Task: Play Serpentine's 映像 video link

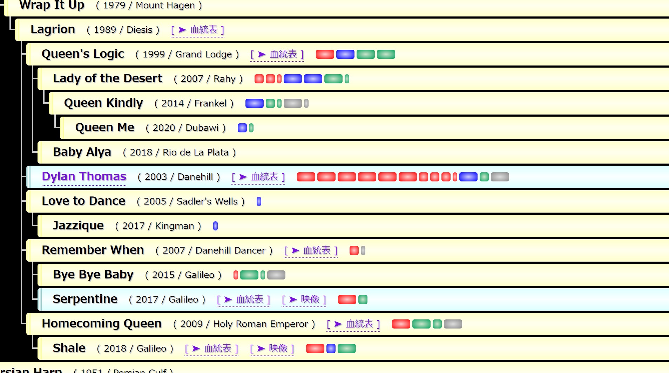Action: (304, 300)
